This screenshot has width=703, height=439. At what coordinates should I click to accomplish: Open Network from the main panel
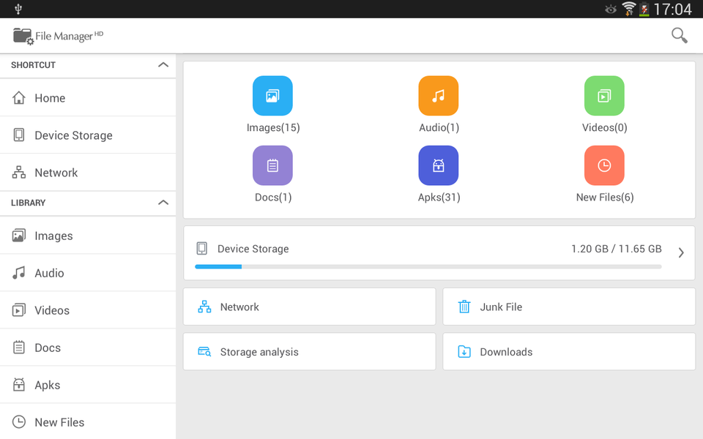click(x=308, y=306)
